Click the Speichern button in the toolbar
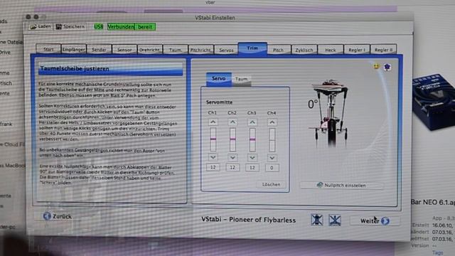The height and width of the screenshot is (256, 455). point(70,27)
